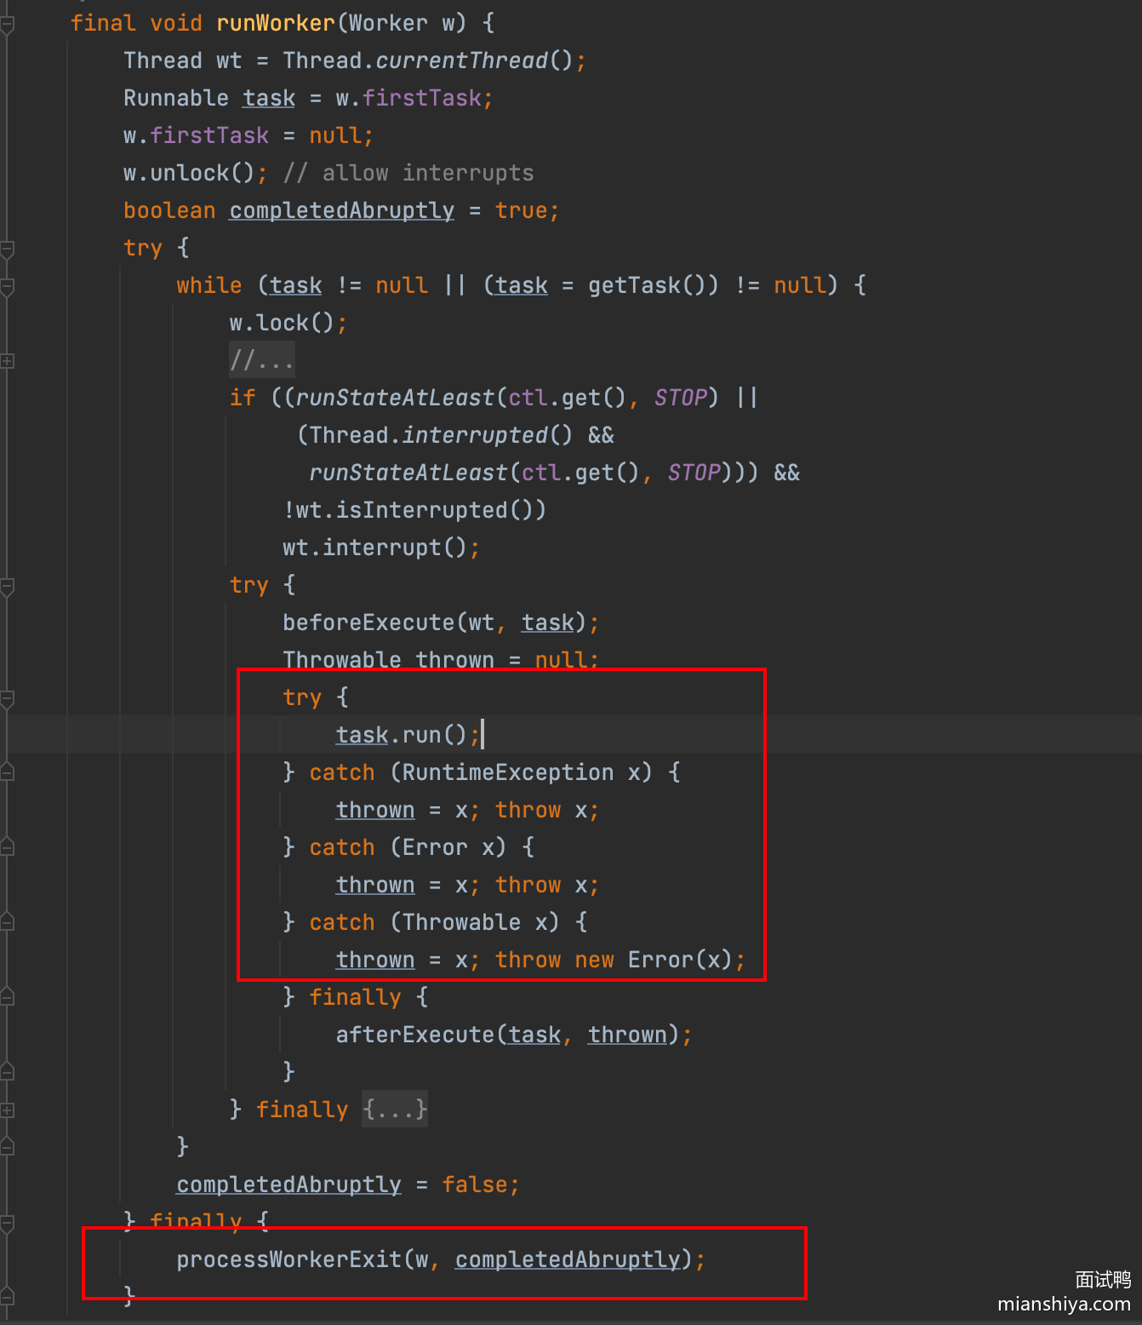The height and width of the screenshot is (1325, 1142).
Task: Click the fold icon beside catch (Error x)
Action: (x=7, y=847)
